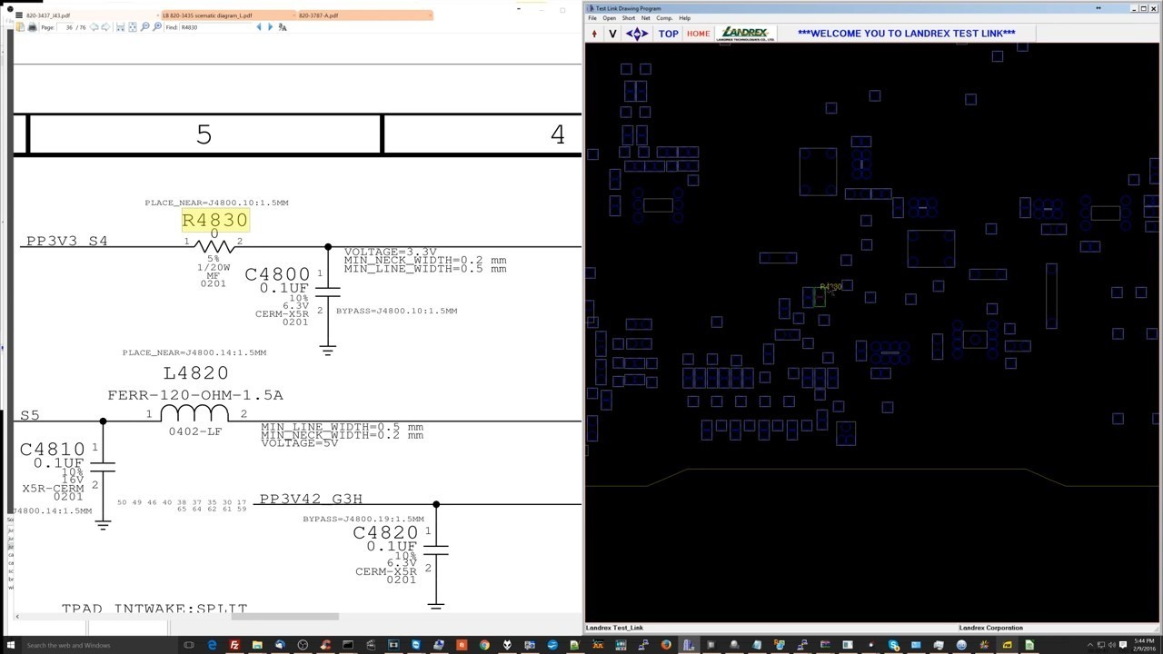Click the taskbar clock showing 5:44 PM
This screenshot has width=1163, height=654.
pos(1142,645)
